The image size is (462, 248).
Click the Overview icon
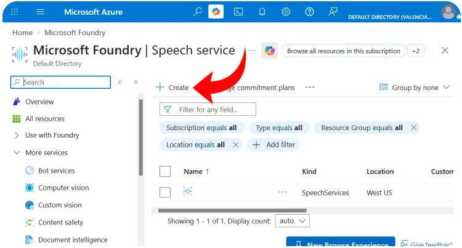17,102
